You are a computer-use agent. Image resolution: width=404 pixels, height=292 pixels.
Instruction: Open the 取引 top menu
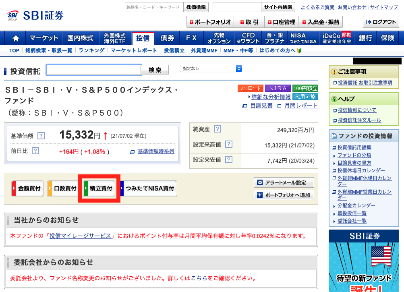pos(249,22)
